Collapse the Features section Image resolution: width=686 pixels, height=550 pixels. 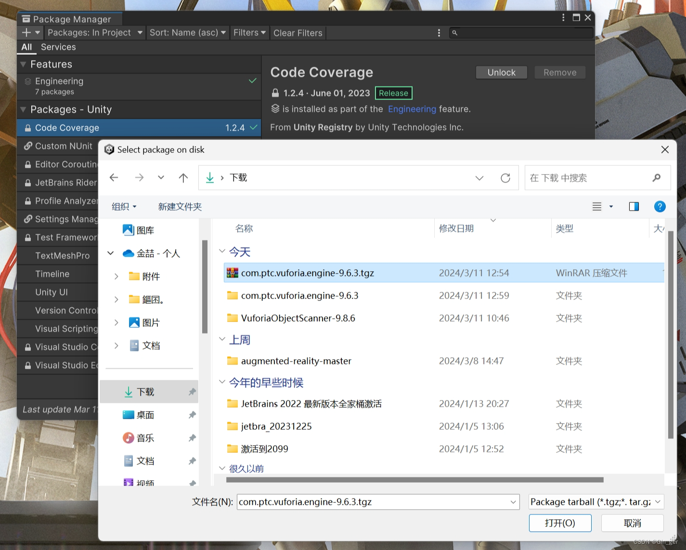(23, 64)
